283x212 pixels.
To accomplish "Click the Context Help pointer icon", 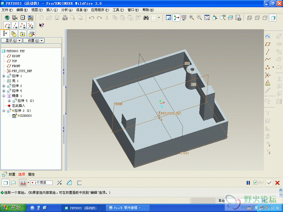I will click(x=41, y=25).
